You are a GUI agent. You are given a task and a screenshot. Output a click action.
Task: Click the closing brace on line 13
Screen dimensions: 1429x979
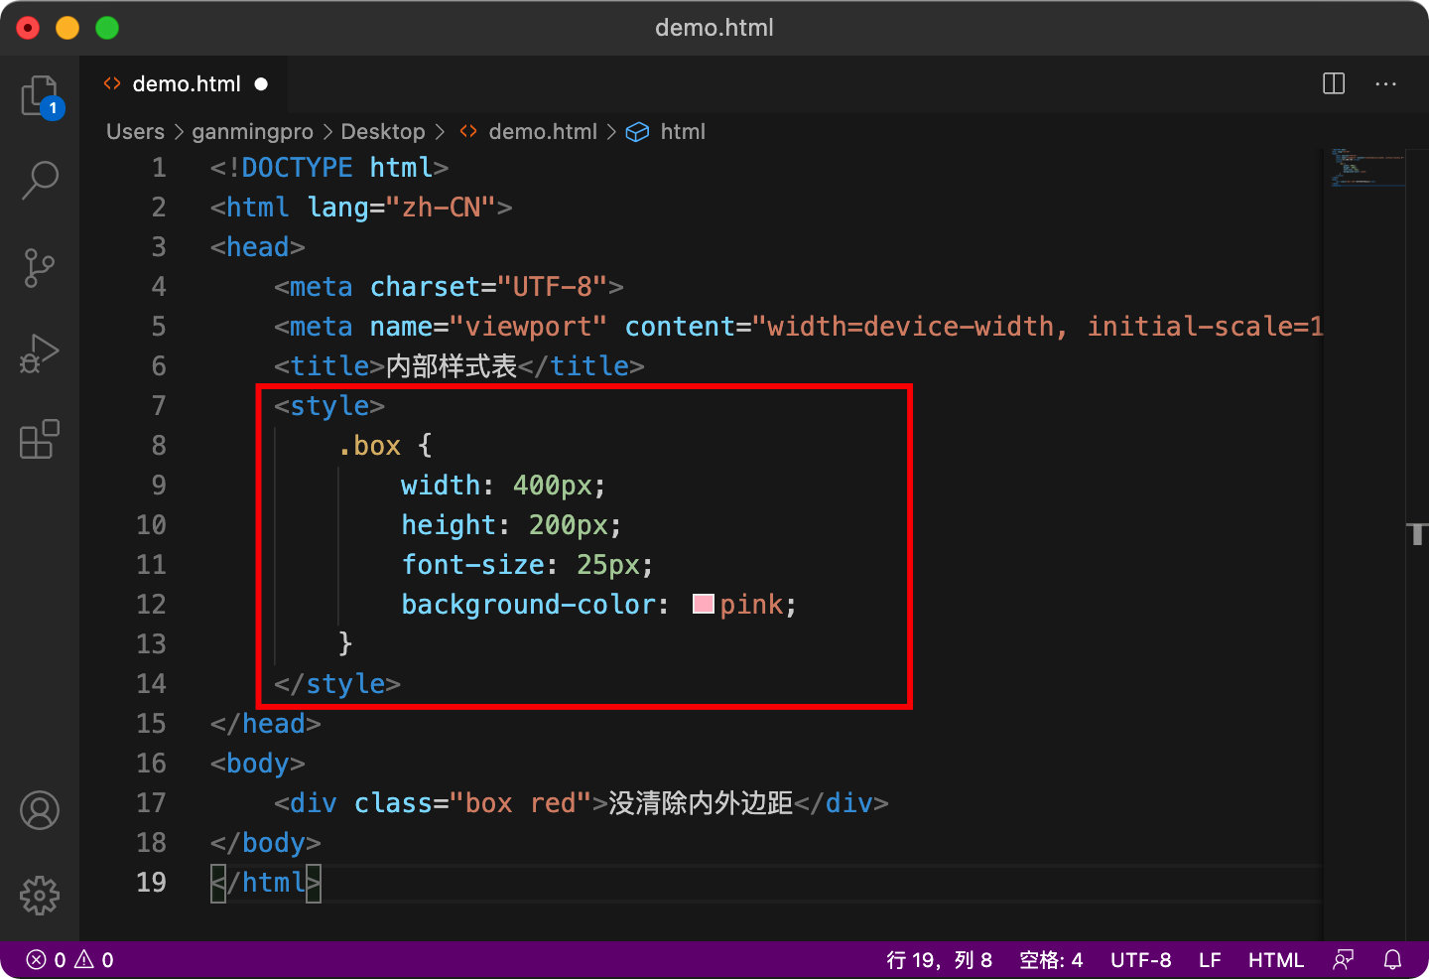point(345,644)
